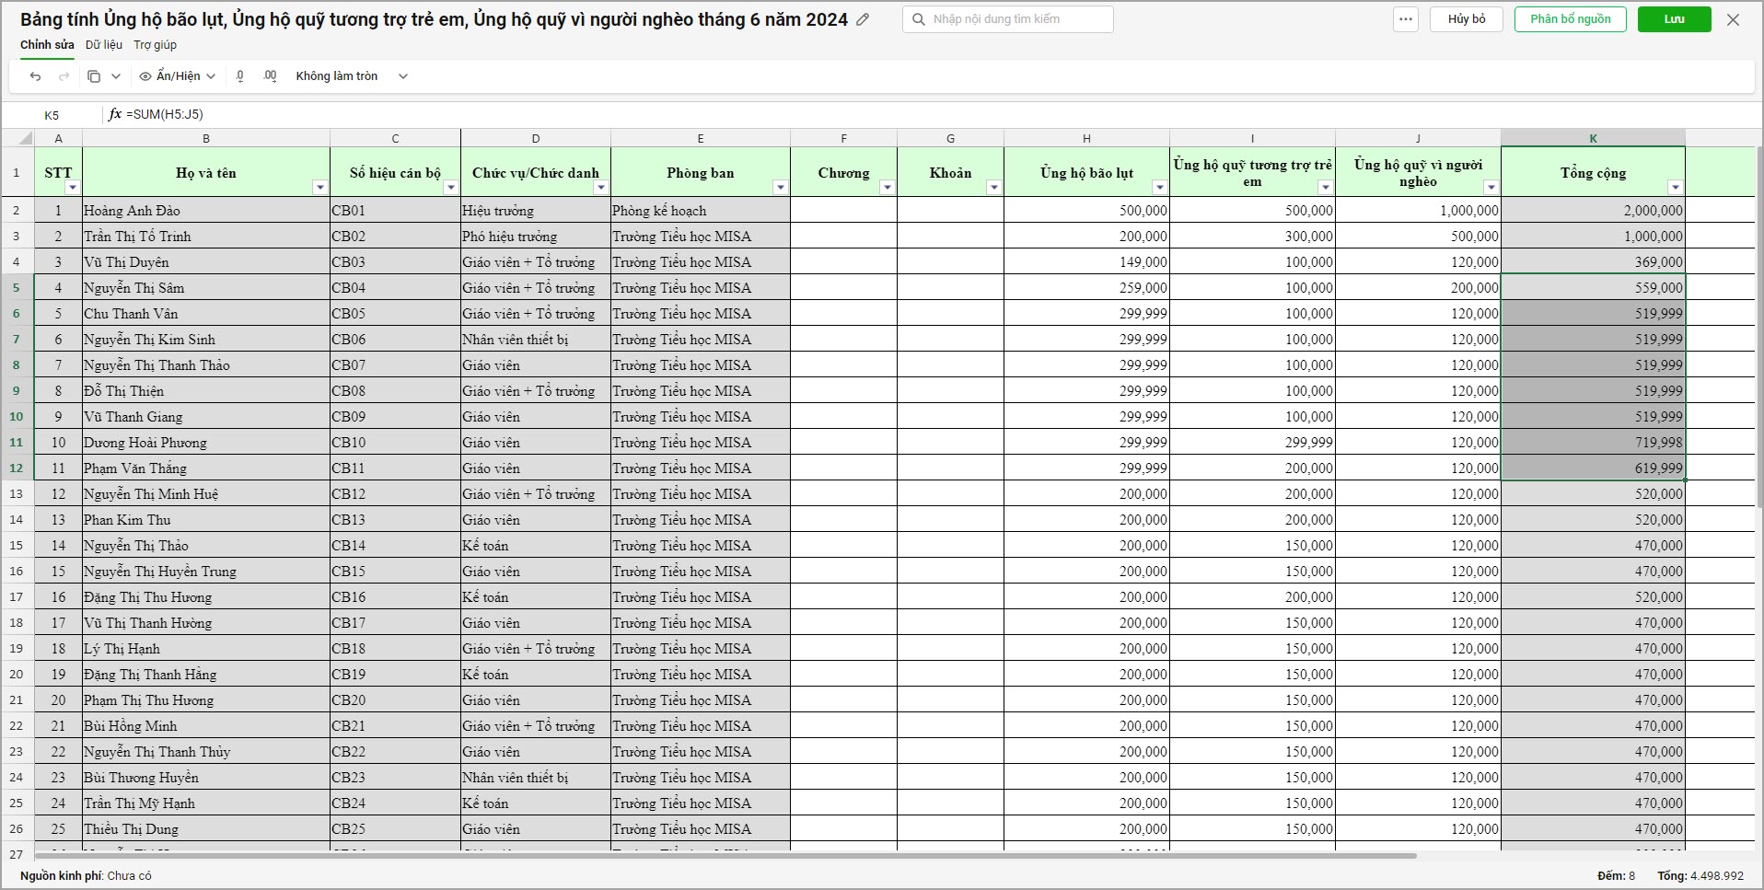Open filter dropdown on Phòng ban column
This screenshot has height=890, width=1764.
[780, 188]
